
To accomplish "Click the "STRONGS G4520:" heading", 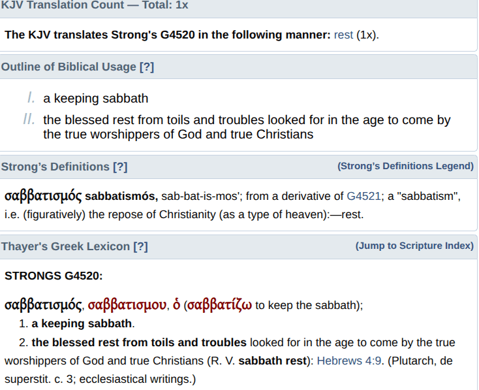I will 54,276.
